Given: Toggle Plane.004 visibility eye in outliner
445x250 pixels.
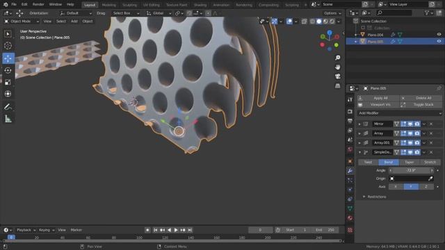Looking at the screenshot, I should 439,35.
